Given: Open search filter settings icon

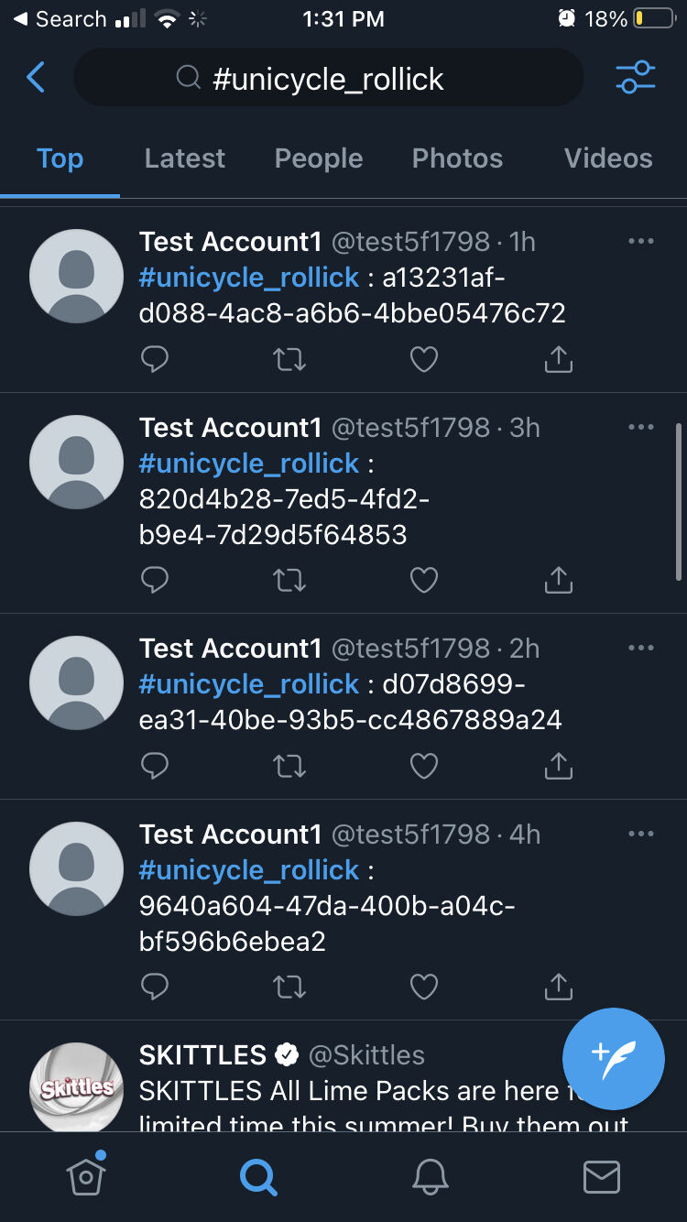Looking at the screenshot, I should [x=636, y=78].
